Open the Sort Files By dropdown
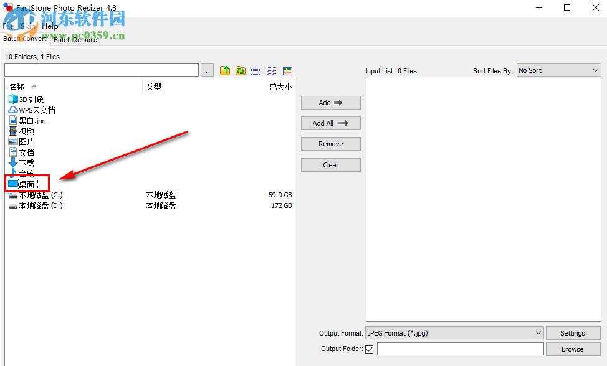 tap(558, 70)
